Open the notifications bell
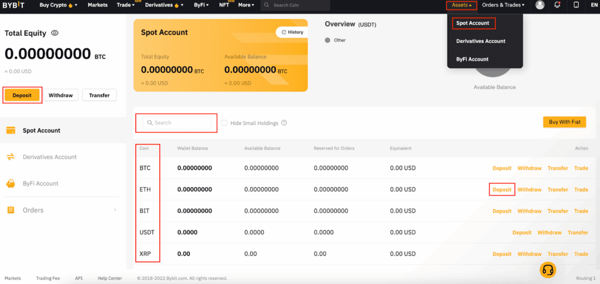Viewport: 600px width, 284px height. [557, 5]
